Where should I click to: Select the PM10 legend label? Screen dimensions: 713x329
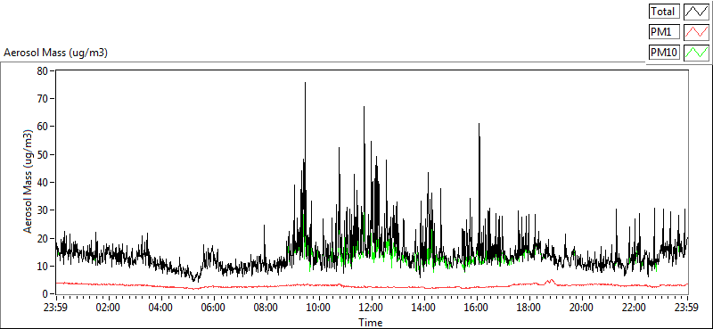click(x=664, y=53)
